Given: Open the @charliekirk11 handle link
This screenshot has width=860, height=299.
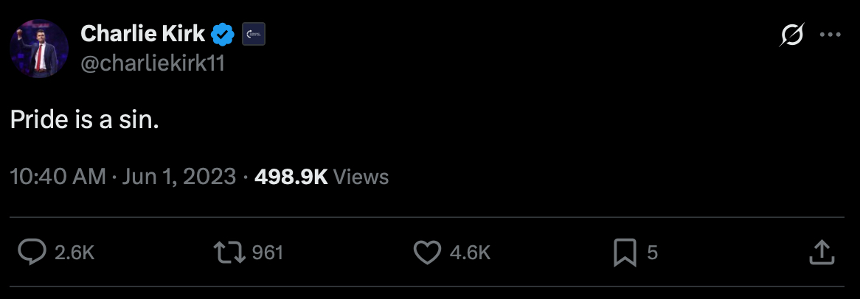Looking at the screenshot, I should (x=152, y=64).
